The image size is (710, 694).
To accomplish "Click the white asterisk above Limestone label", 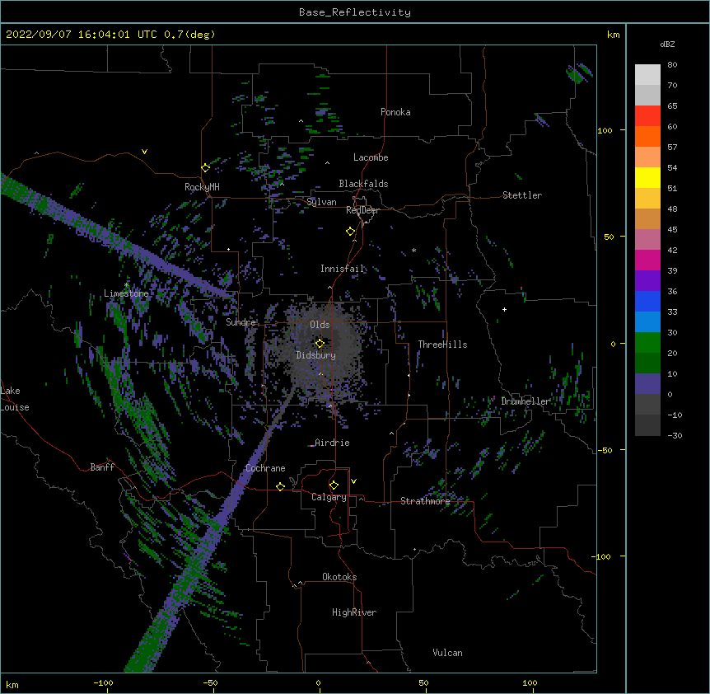I will 126,285.
